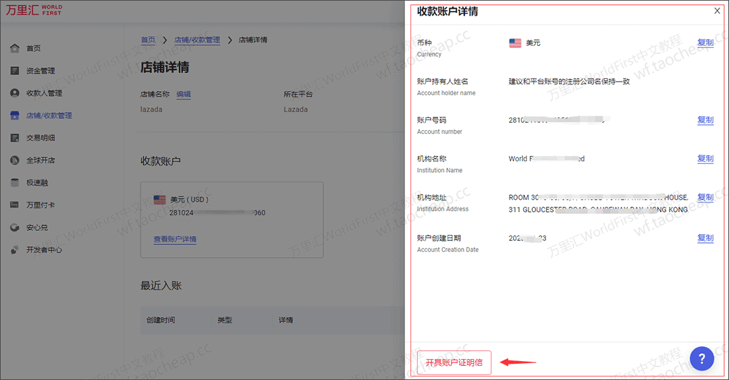Click the 全球开店 sidebar icon

15,160
